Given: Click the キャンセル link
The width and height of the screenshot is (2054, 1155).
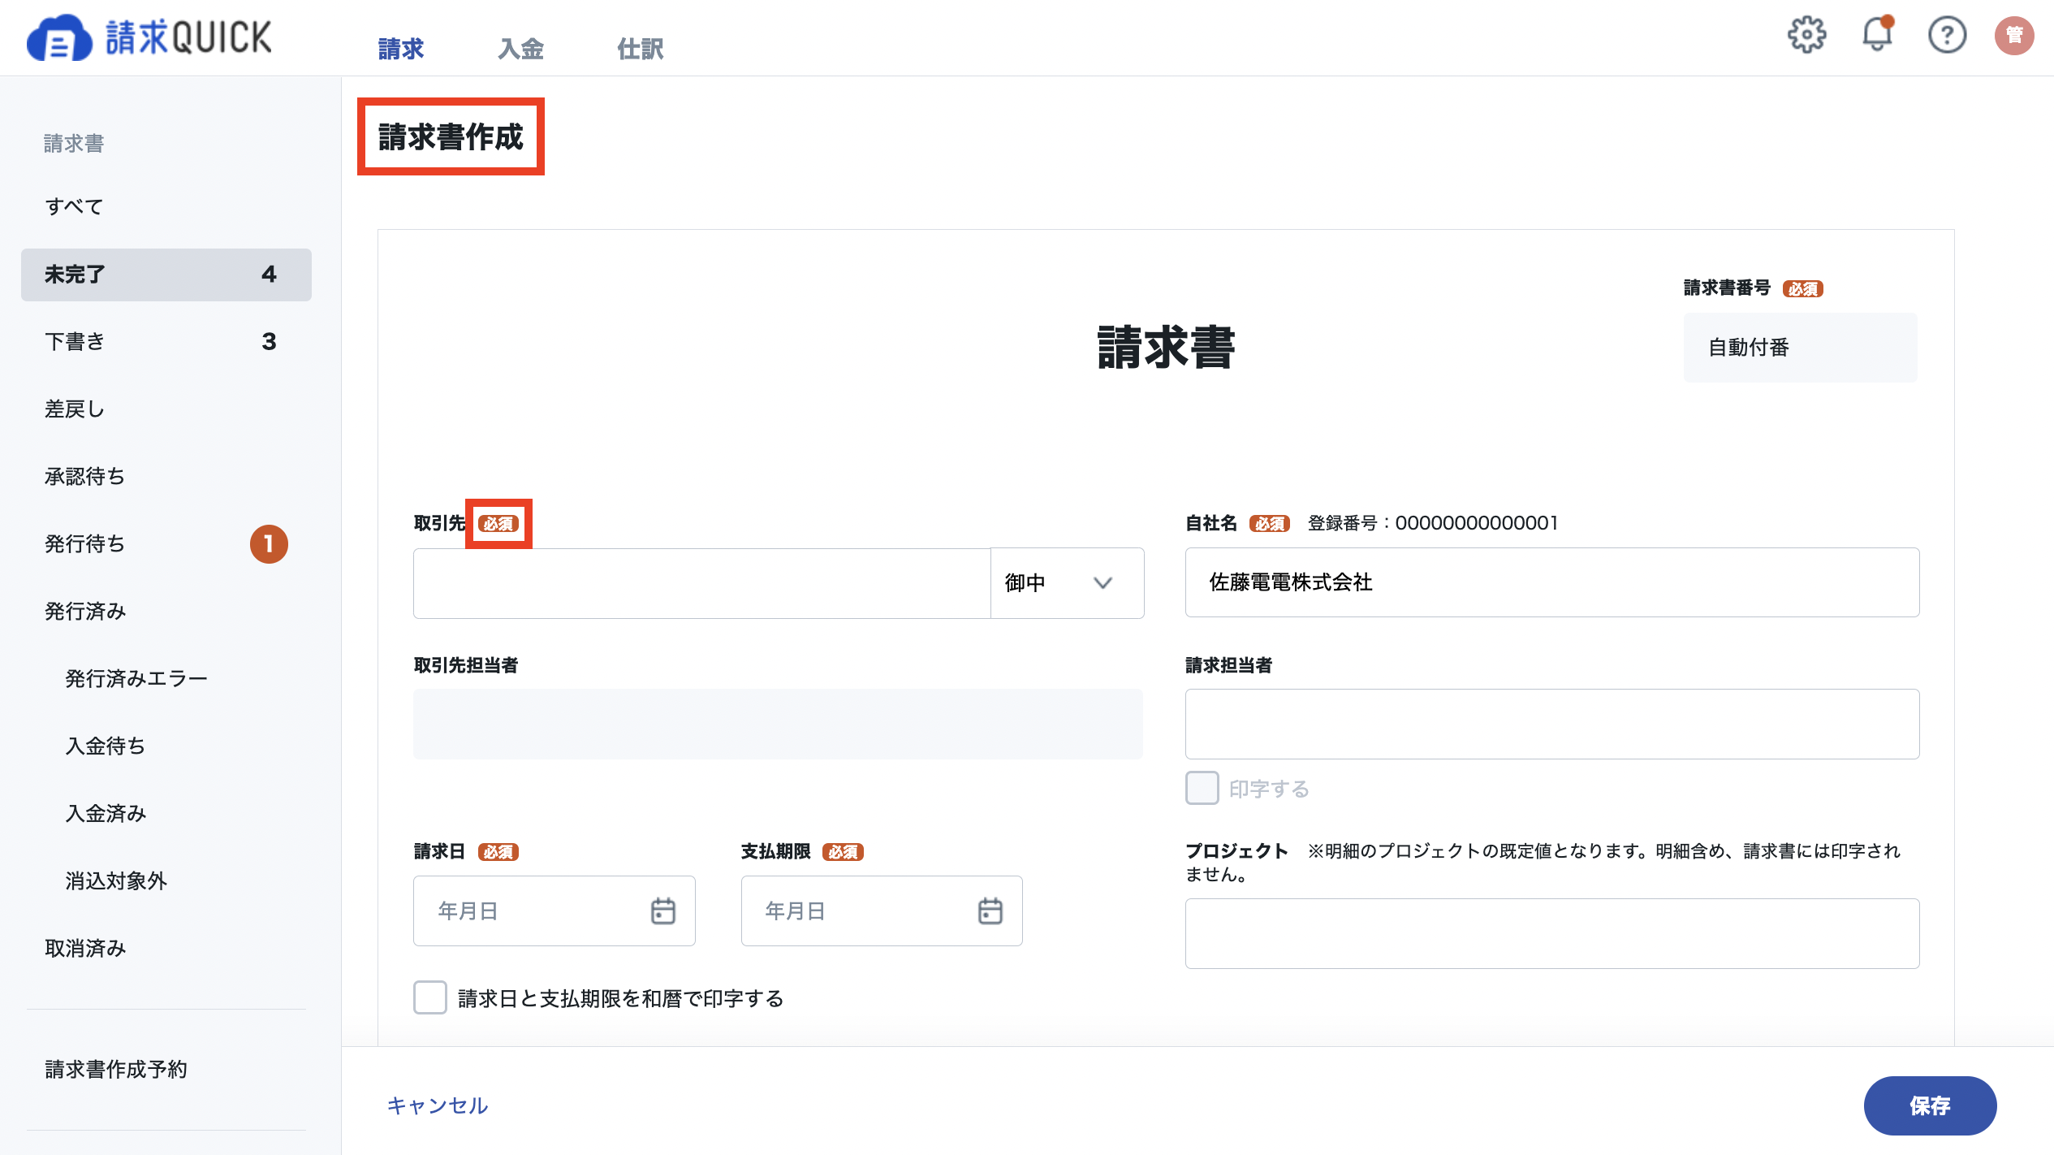Looking at the screenshot, I should pos(437,1105).
